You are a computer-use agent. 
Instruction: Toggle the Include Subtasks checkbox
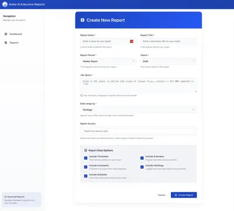pyautogui.click(x=85, y=176)
